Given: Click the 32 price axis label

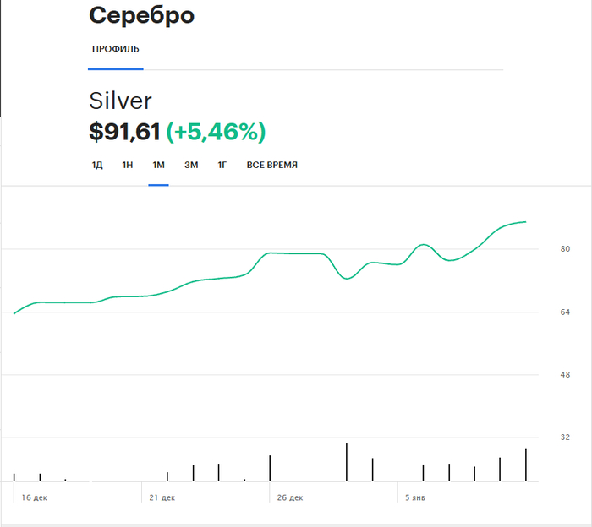Looking at the screenshot, I should 565,437.
